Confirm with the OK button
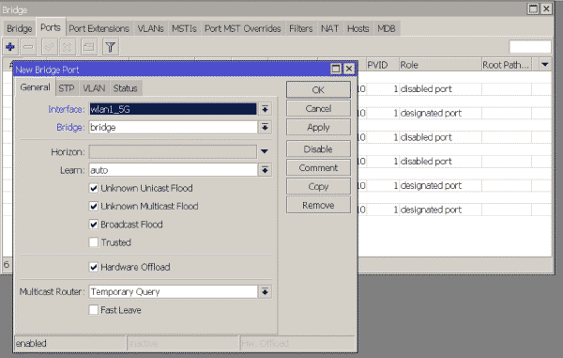 click(x=318, y=89)
